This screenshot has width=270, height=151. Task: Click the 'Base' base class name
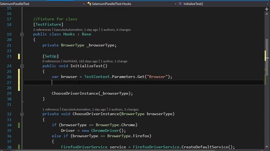pos(86,34)
